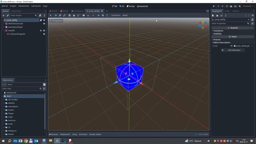This screenshot has width=256, height=144.
Task: Choose the Select Mode arrow tool
Action: [51, 15]
